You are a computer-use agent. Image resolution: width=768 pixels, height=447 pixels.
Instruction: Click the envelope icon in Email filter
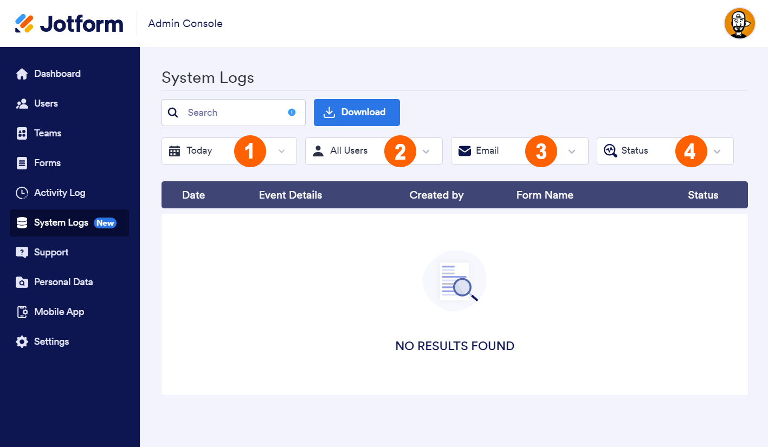pos(464,151)
